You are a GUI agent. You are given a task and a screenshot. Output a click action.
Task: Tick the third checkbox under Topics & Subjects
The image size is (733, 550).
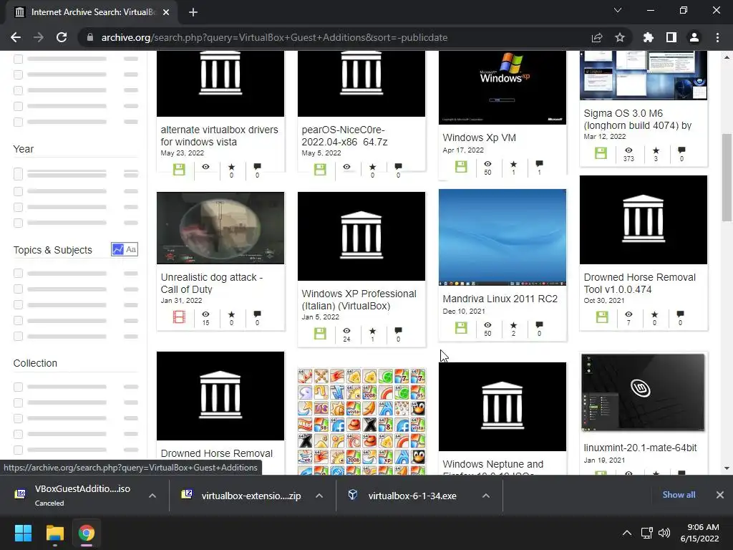click(x=18, y=304)
